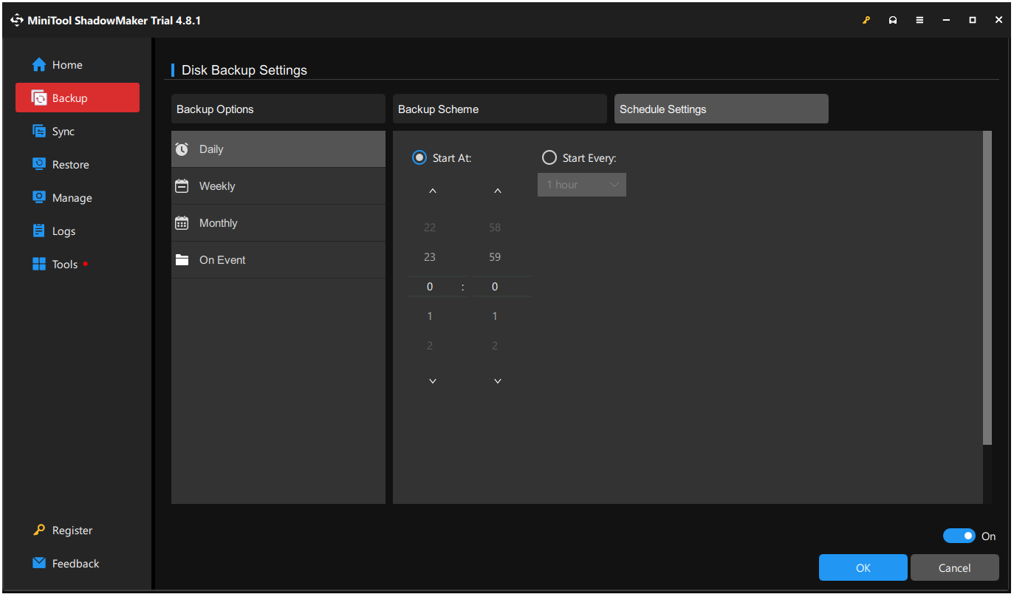Screen dimensions: 1014x597
Task: Click the Logs clipboard icon
Action: pyautogui.click(x=39, y=231)
